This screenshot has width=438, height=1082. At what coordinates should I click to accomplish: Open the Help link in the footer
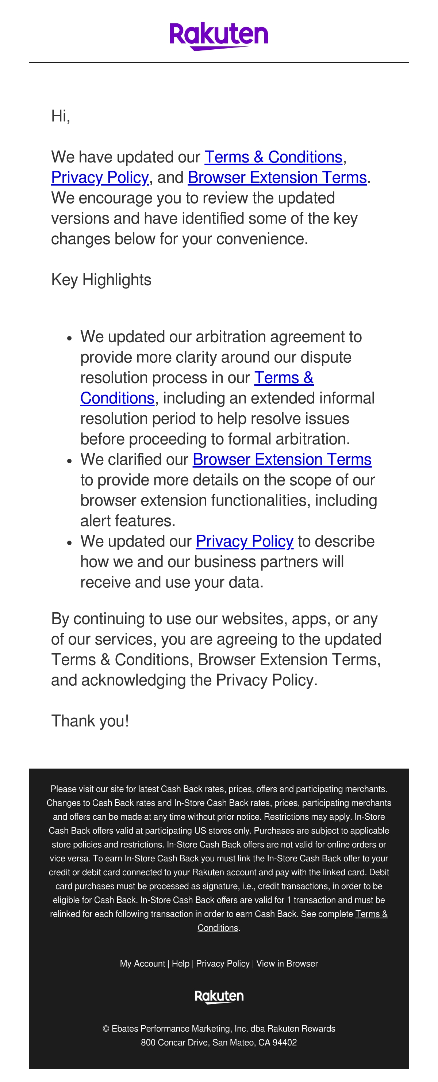point(180,963)
